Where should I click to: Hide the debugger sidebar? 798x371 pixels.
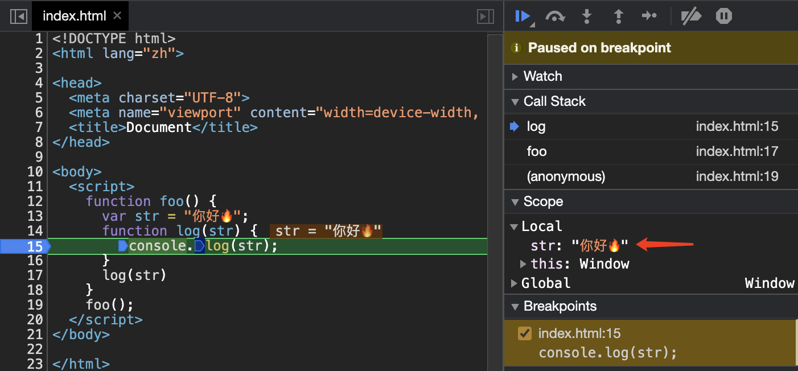click(485, 17)
